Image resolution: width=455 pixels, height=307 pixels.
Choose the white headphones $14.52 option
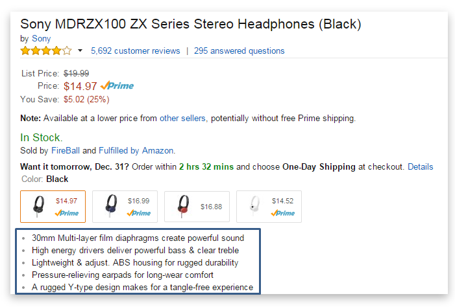coord(269,207)
